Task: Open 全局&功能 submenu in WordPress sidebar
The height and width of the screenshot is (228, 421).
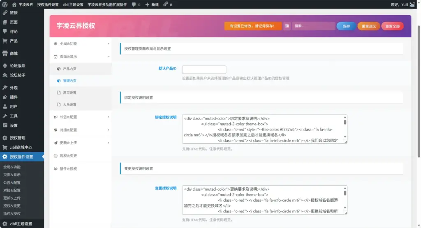Action: 12,167
